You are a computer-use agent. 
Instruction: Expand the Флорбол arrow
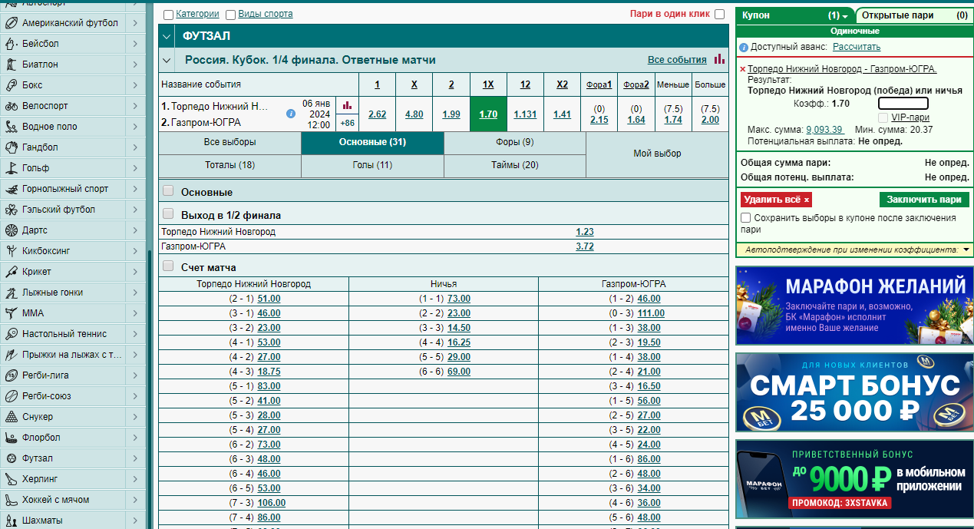[134, 438]
